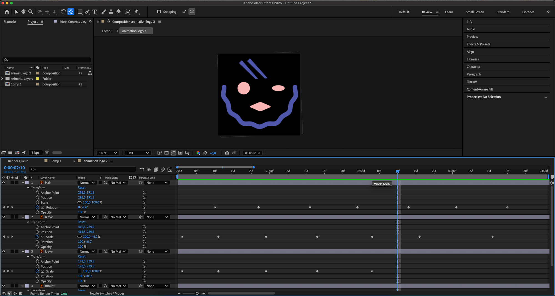Viewport: 555px width, 296px height.
Task: Hide the Hair layer visibility eye
Action: click(x=4, y=183)
